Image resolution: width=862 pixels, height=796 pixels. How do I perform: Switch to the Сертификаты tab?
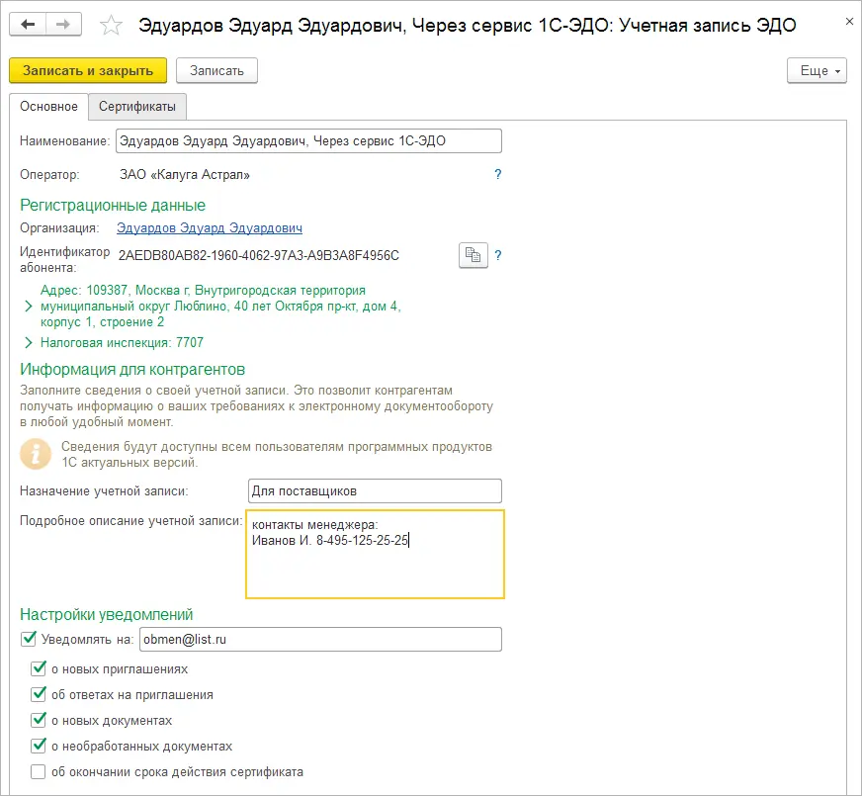137,106
